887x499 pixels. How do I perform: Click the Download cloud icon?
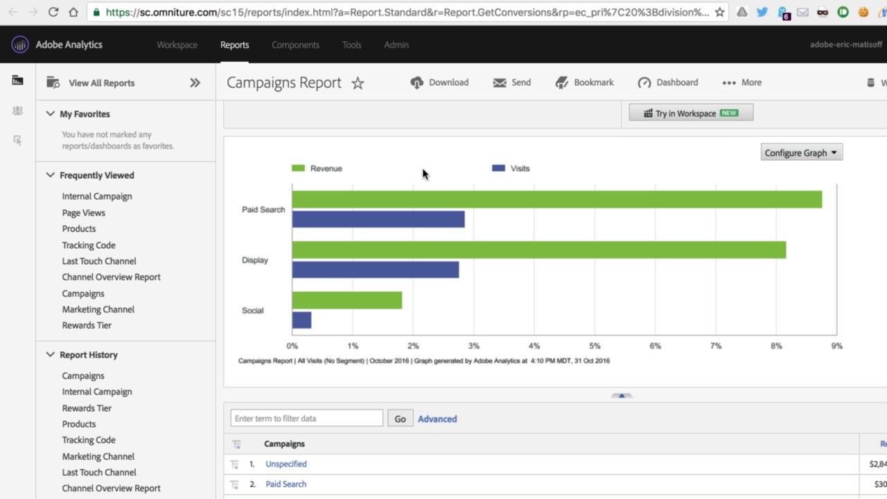417,82
